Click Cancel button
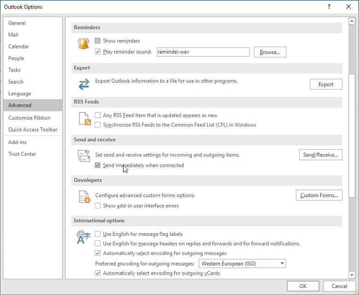Viewport: 359px width, 295px height. (339, 286)
